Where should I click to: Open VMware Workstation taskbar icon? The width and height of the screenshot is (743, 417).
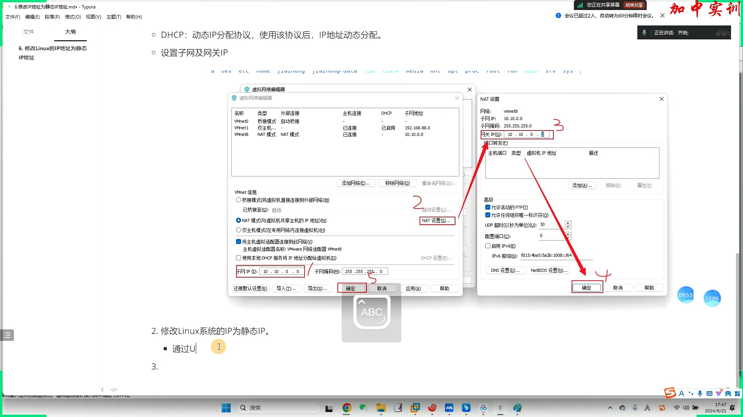coord(415,408)
